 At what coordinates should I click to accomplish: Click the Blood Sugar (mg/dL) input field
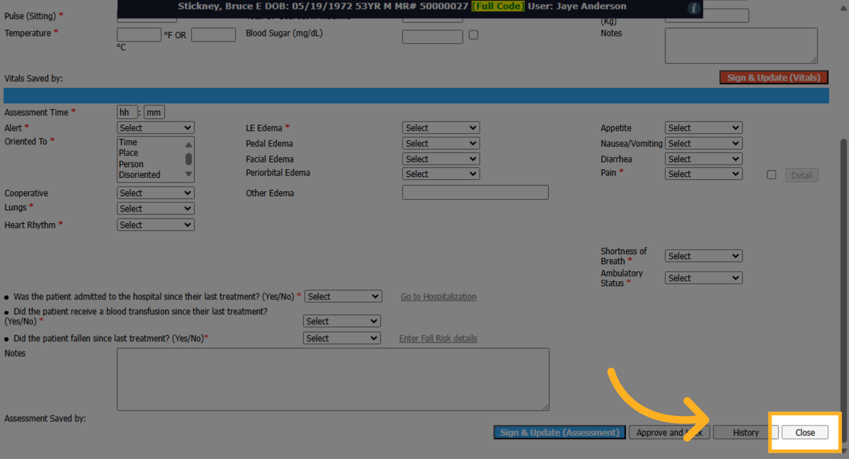[x=432, y=37]
